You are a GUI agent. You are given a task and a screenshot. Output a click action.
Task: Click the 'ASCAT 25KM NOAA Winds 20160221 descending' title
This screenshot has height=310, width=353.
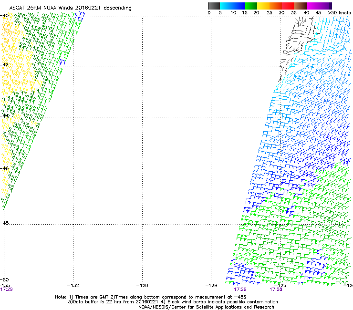[x=70, y=8]
